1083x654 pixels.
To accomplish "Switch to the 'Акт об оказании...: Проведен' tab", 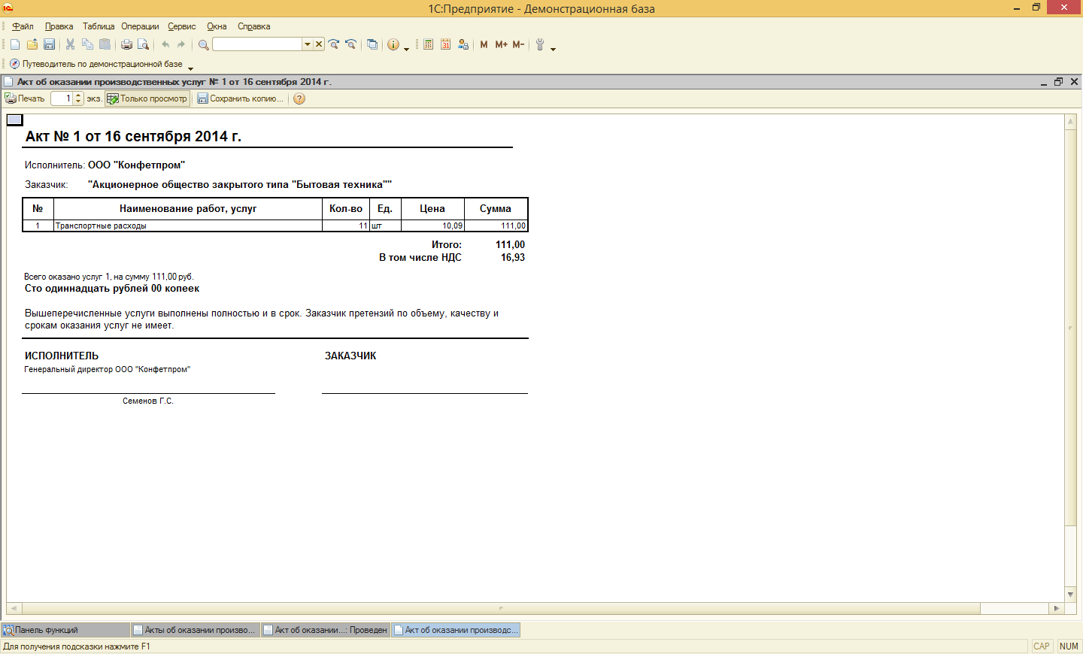I will 326,630.
